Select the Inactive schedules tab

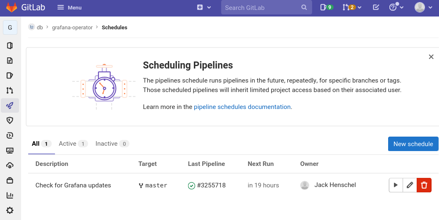(112, 144)
